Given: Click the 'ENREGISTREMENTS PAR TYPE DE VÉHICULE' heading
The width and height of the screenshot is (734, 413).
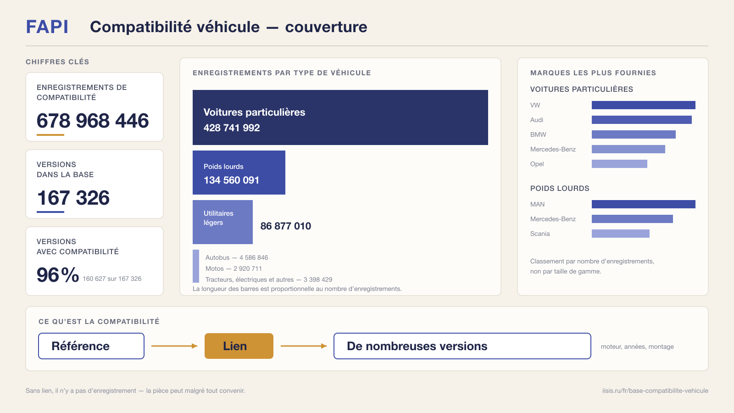Looking at the screenshot, I should [282, 73].
